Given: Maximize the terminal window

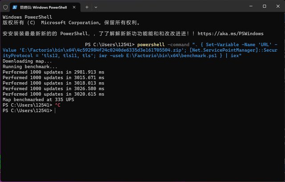Looking at the screenshot, I should pyautogui.click(x=264, y=7).
